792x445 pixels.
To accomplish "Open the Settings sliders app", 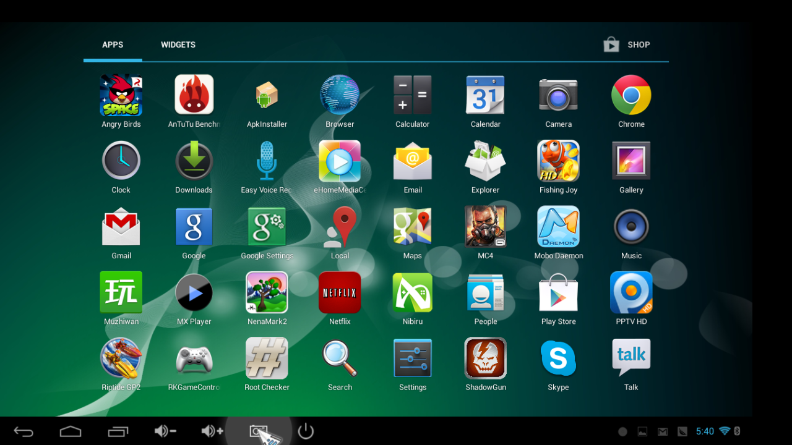I will [413, 358].
